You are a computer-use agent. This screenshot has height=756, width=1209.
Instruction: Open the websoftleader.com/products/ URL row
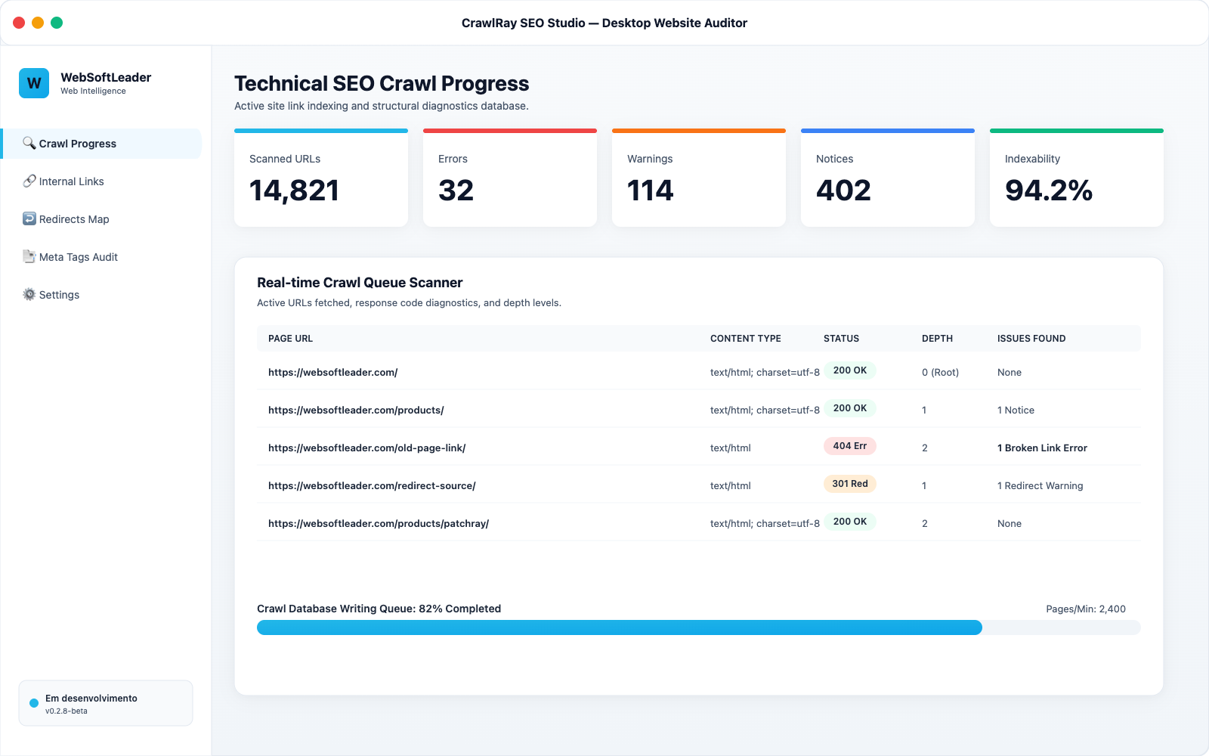699,409
